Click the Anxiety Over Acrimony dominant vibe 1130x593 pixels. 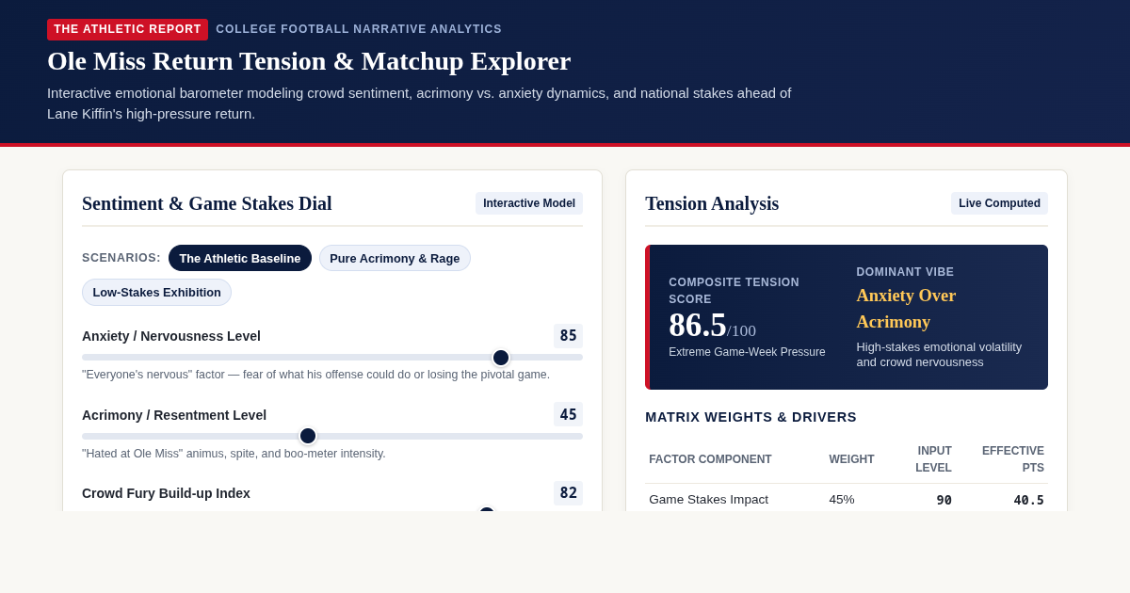click(906, 309)
